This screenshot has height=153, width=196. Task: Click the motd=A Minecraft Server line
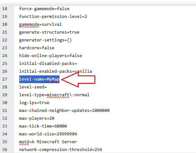(48, 142)
